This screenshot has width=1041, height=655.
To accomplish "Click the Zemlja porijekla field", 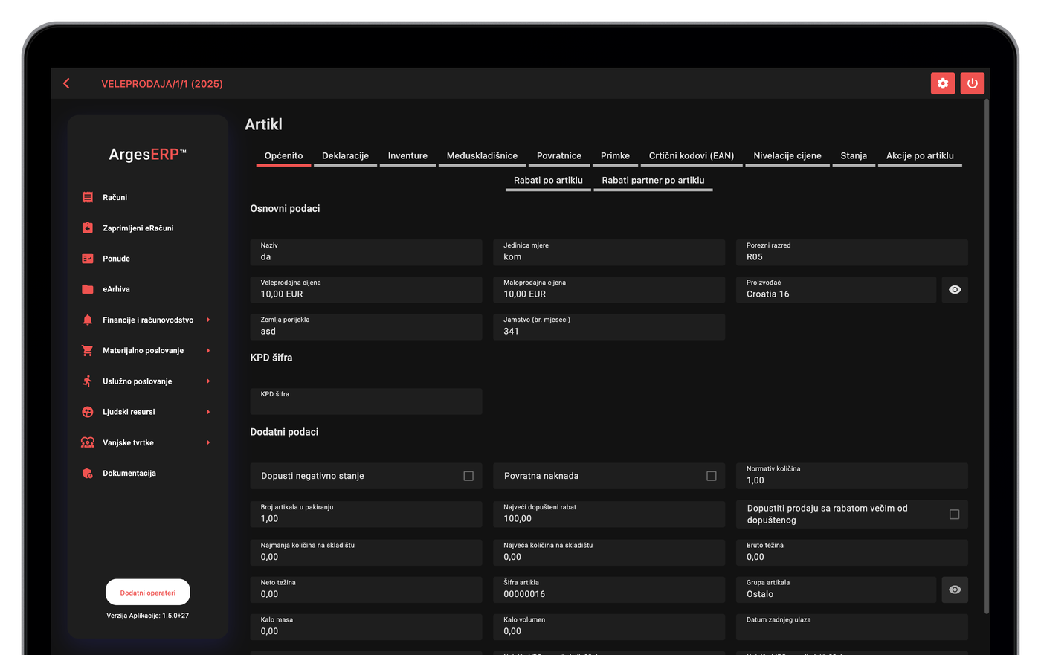I will point(366,326).
